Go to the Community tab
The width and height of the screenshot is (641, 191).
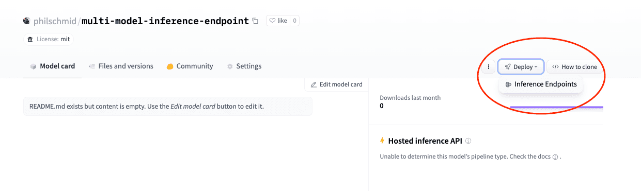(x=190, y=66)
